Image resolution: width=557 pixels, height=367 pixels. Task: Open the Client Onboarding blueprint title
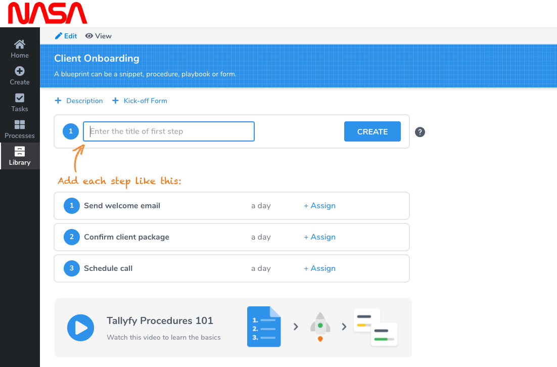96,58
